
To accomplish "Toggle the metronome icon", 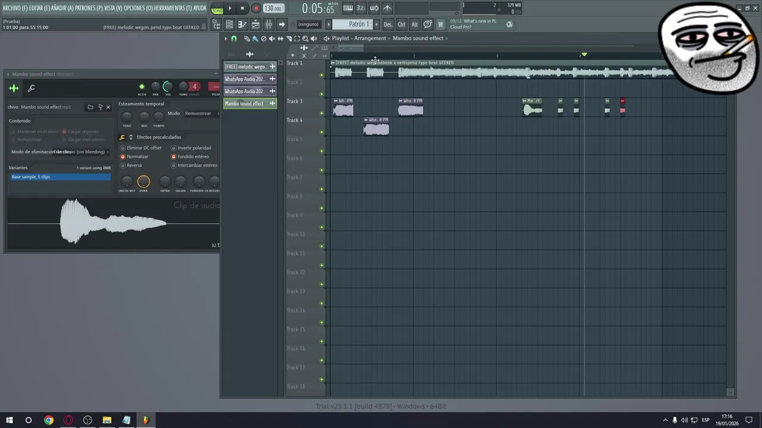I will (x=387, y=8).
